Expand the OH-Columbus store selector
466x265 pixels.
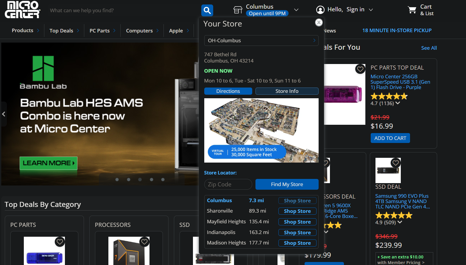pyautogui.click(x=261, y=40)
